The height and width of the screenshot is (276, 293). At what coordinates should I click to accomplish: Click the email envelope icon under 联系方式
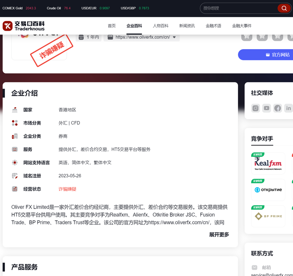pos(255,268)
